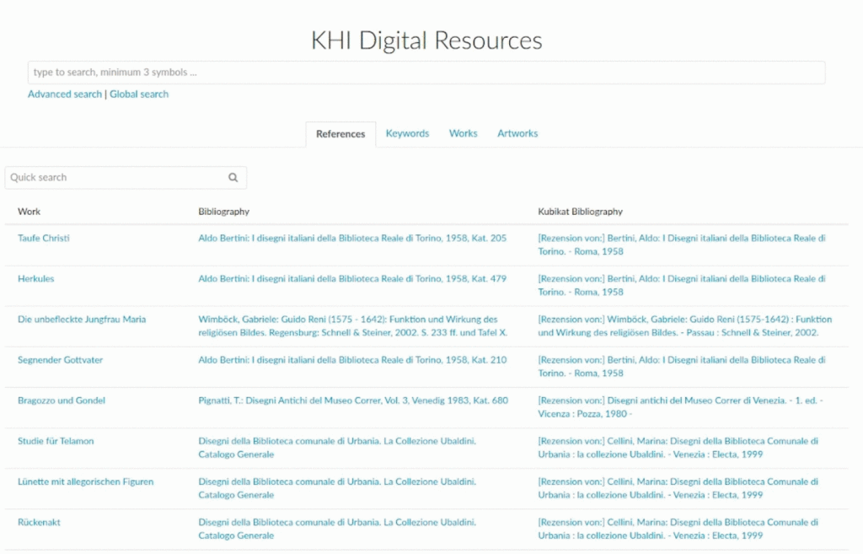Click the Kubikat Bibliography column header

(581, 212)
